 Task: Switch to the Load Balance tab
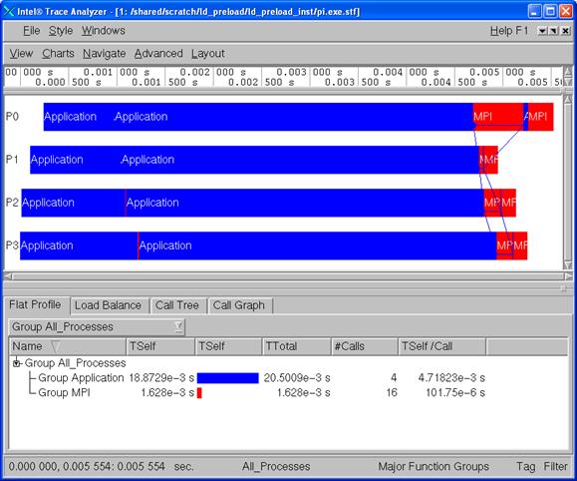pos(109,305)
